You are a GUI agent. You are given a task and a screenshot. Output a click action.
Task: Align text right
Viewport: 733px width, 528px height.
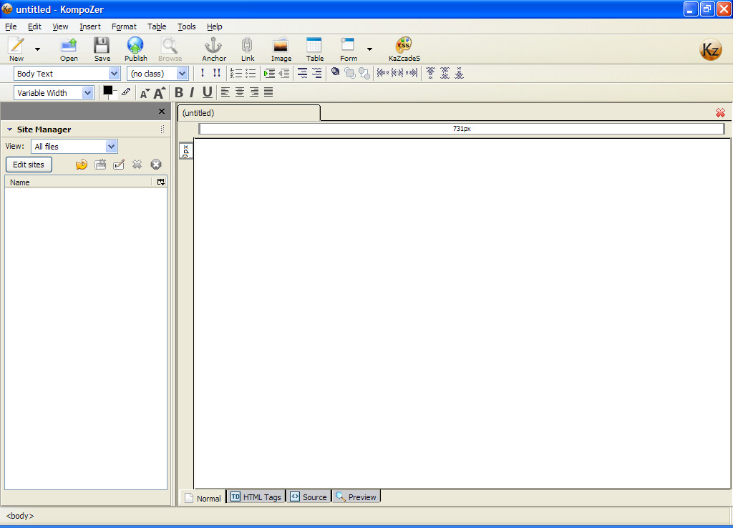254,92
